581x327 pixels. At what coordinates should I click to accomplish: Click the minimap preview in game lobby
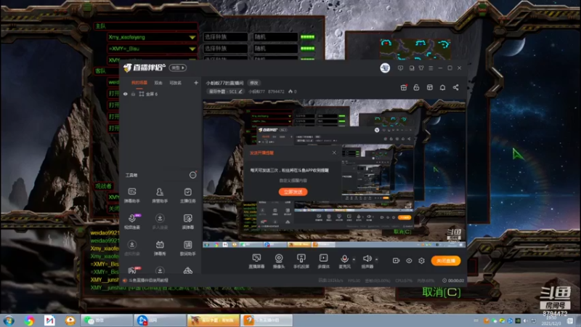point(415,49)
